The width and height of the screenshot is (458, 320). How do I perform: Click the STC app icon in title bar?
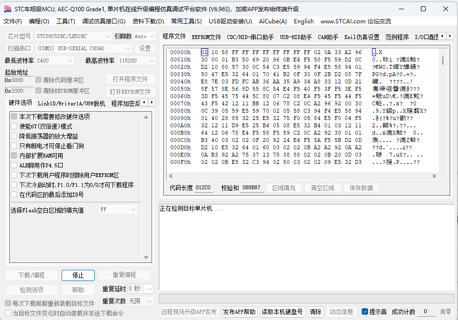click(8, 9)
